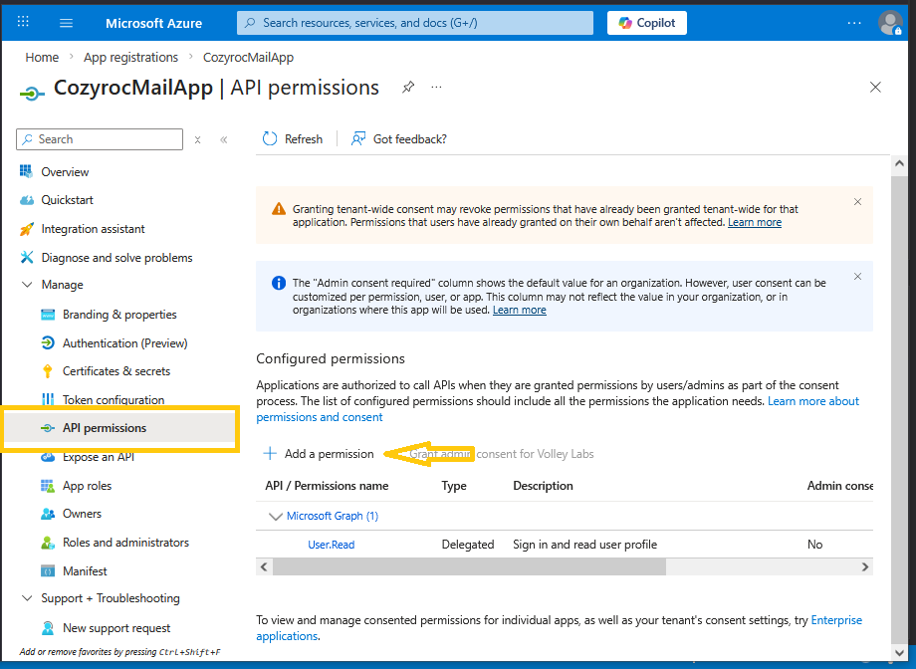The width and height of the screenshot is (916, 669).
Task: Click the Refresh icon in toolbar
Action: click(270, 139)
